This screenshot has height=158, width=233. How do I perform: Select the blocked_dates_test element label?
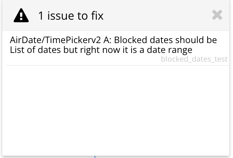pyautogui.click(x=194, y=59)
